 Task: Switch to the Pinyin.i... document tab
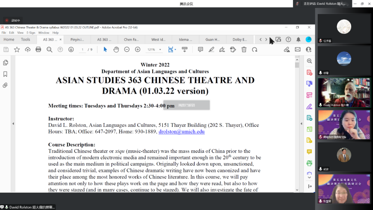point(77,39)
